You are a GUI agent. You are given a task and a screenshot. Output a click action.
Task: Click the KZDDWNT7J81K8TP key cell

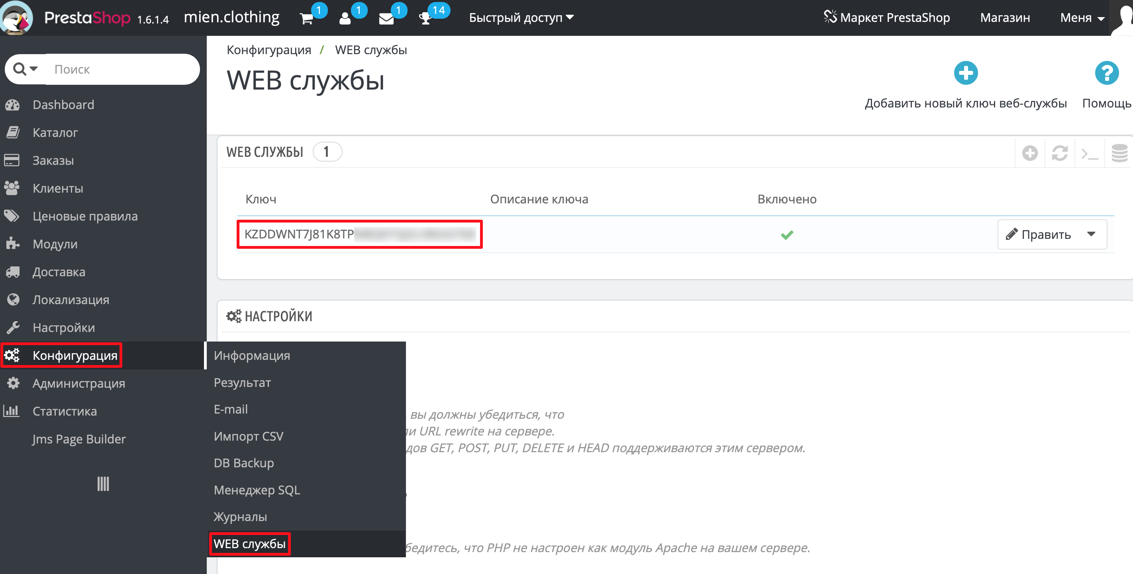[x=359, y=234]
